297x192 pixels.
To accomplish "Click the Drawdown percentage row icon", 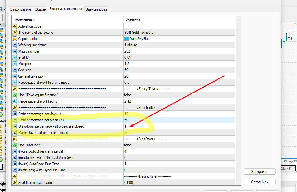I will [x=14, y=126].
